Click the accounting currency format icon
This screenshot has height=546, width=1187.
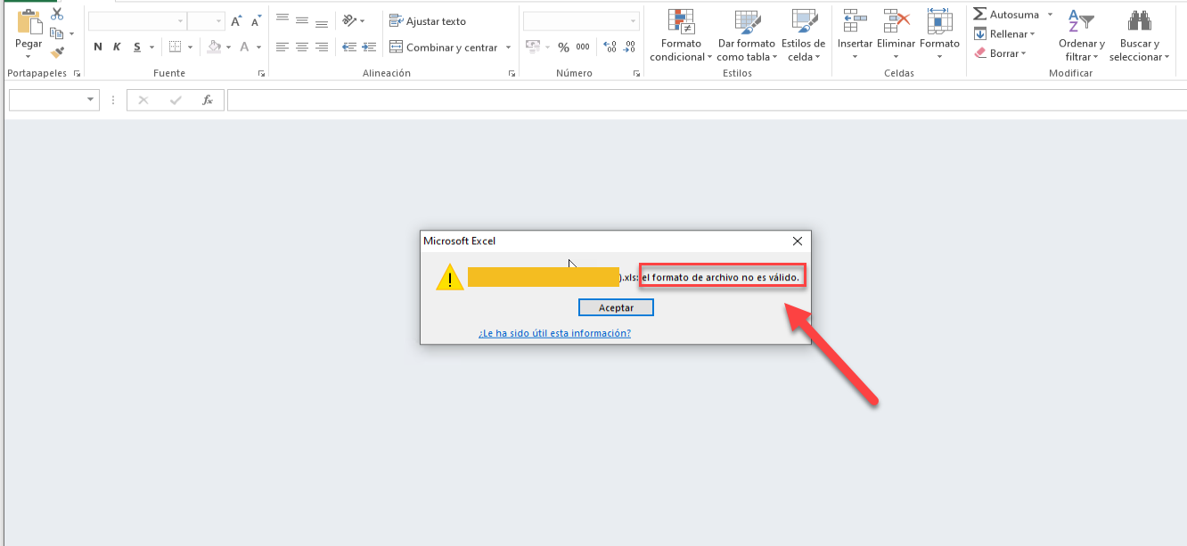[533, 47]
